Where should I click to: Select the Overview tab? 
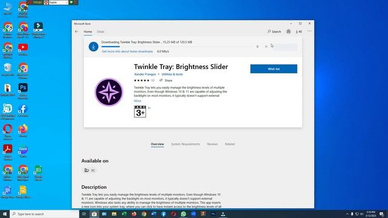tap(158, 144)
